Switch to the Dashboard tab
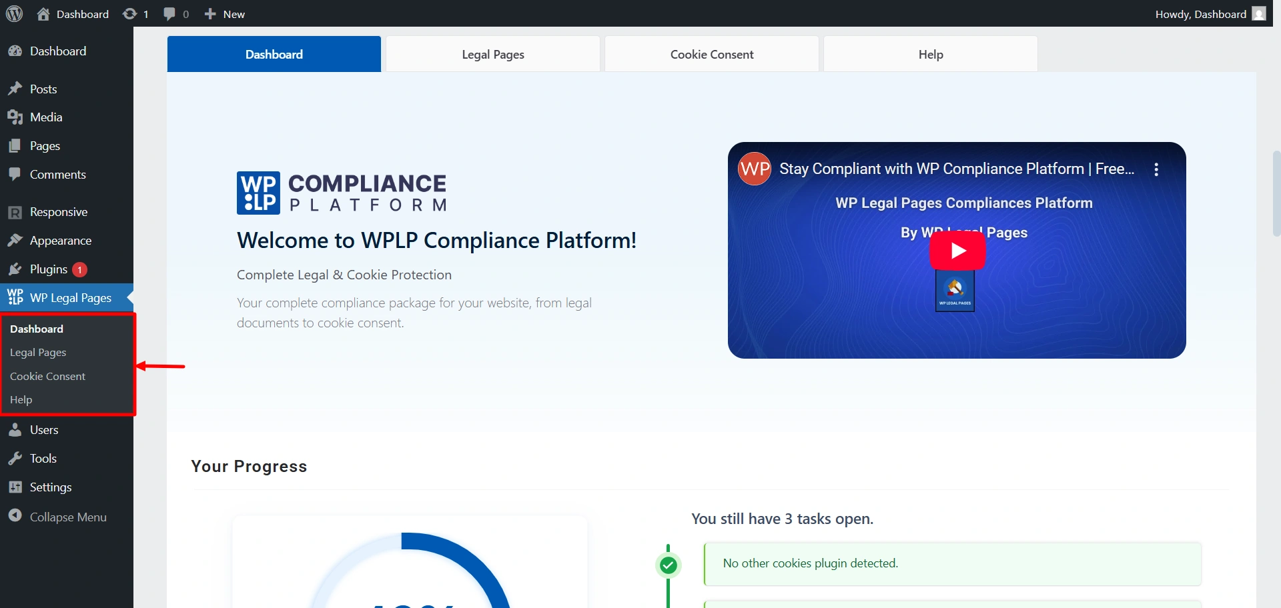Image resolution: width=1281 pixels, height=608 pixels. [x=274, y=55]
